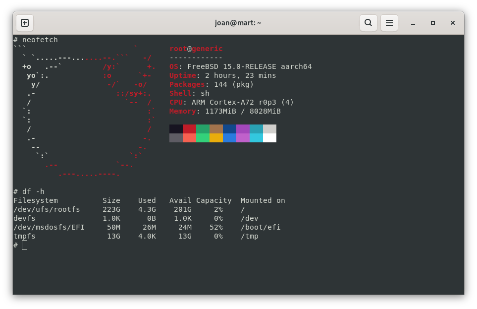
Task: Click the '/dev/ufs/rootfs' filesystem entry
Action: pyautogui.click(x=47, y=209)
